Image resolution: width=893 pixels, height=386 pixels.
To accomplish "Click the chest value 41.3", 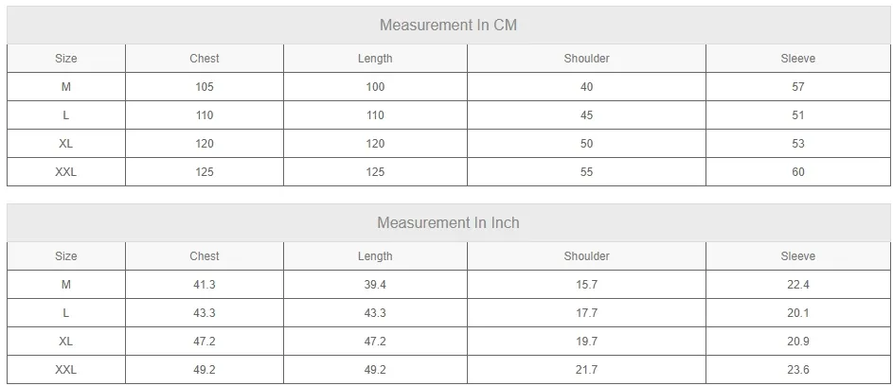I will (x=205, y=285).
